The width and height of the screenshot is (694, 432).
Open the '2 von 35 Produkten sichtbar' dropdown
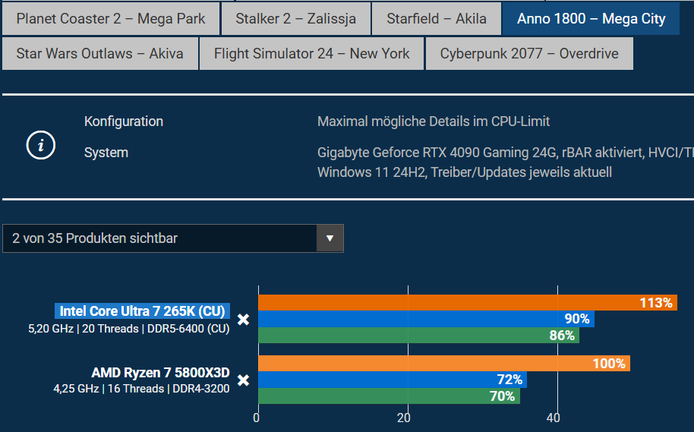coord(173,238)
